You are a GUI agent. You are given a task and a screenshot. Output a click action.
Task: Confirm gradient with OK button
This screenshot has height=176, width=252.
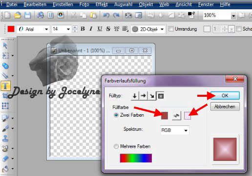[225, 95]
